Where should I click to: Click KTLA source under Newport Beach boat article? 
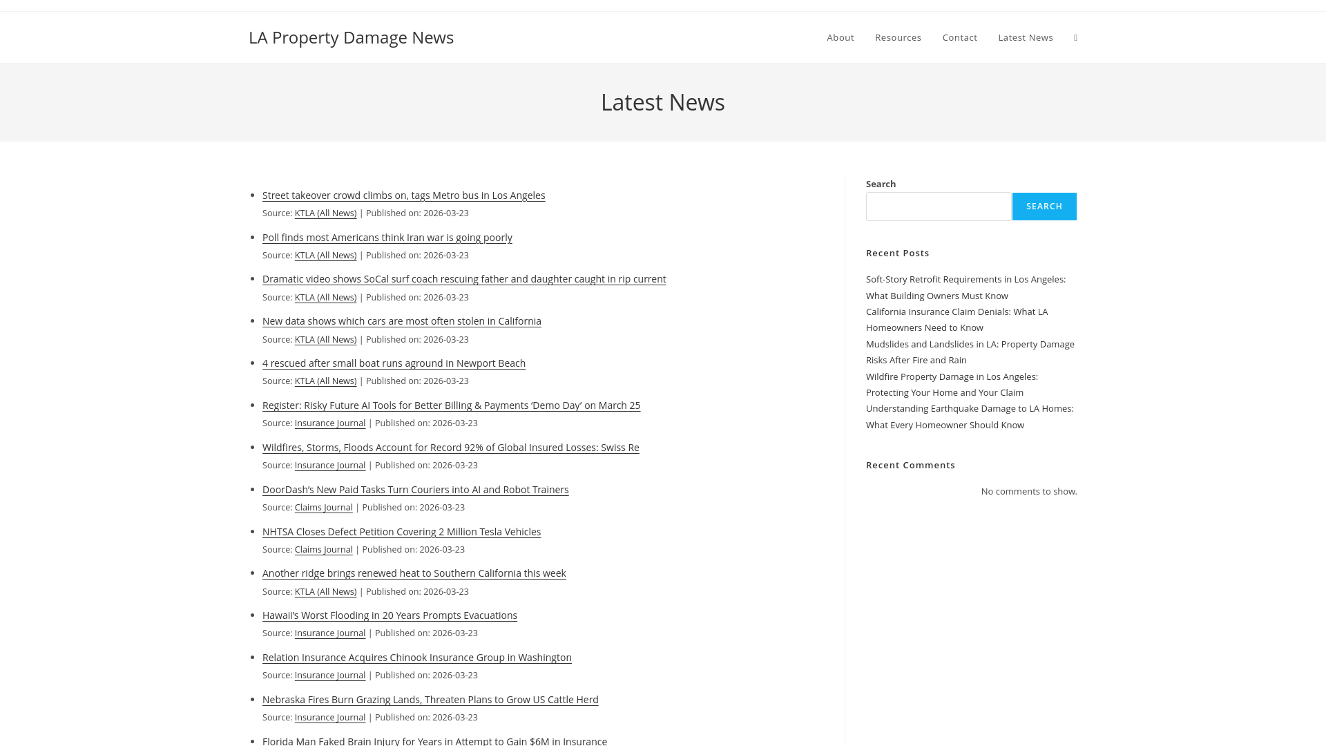[325, 381]
